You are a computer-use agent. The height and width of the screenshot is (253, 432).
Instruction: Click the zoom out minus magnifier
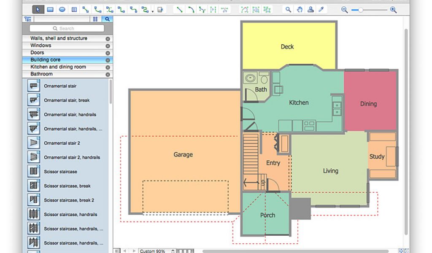click(x=345, y=10)
